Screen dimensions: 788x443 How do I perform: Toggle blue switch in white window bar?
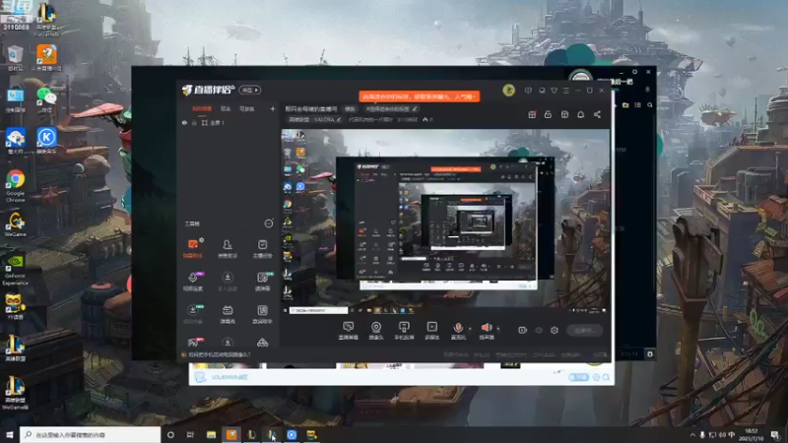[578, 377]
